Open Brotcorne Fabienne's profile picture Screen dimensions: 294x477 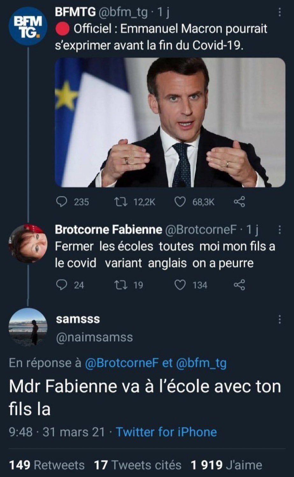tap(28, 243)
